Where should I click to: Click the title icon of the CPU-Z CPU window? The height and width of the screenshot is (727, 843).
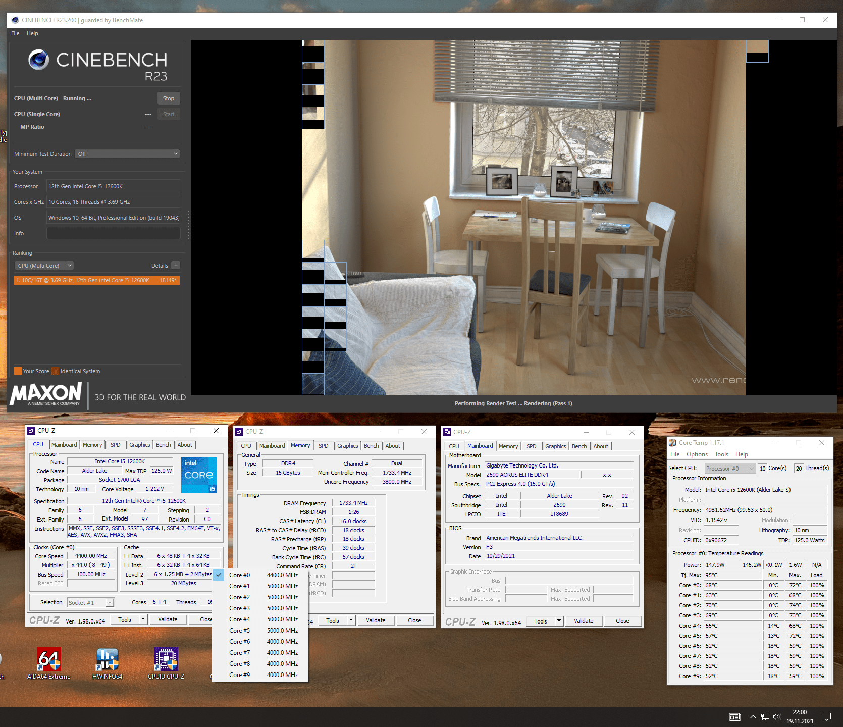click(x=31, y=431)
